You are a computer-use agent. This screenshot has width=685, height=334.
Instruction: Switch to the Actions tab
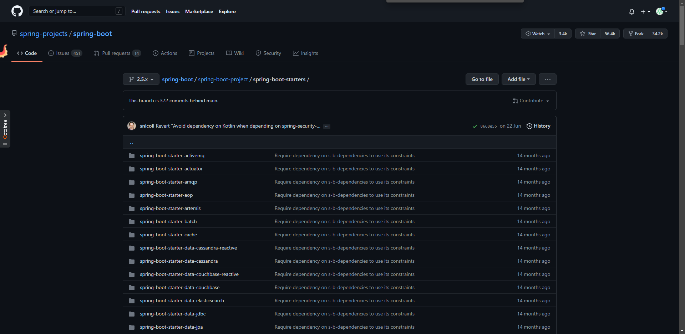point(165,53)
